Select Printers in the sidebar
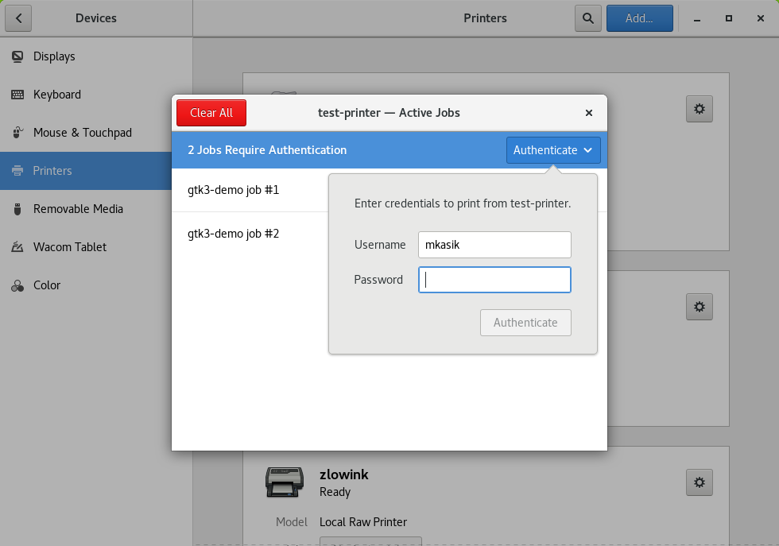 click(x=86, y=171)
